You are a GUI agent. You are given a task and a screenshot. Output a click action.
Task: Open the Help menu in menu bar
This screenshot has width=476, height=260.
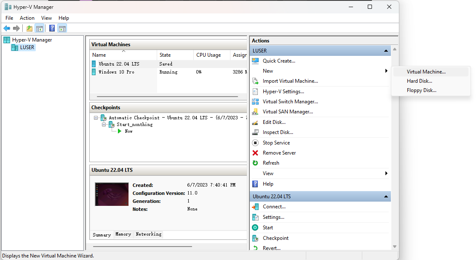tap(64, 18)
